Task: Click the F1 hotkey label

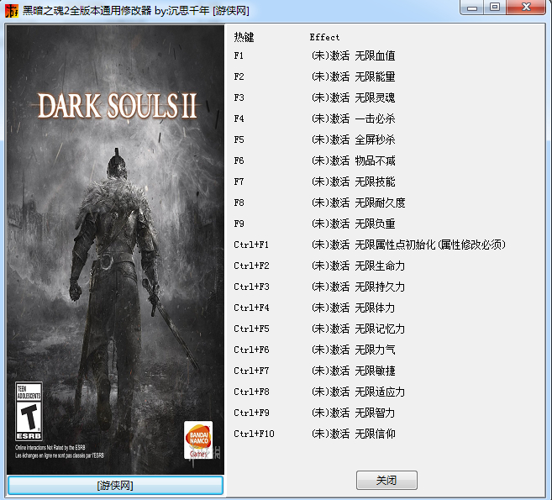Action: click(239, 55)
